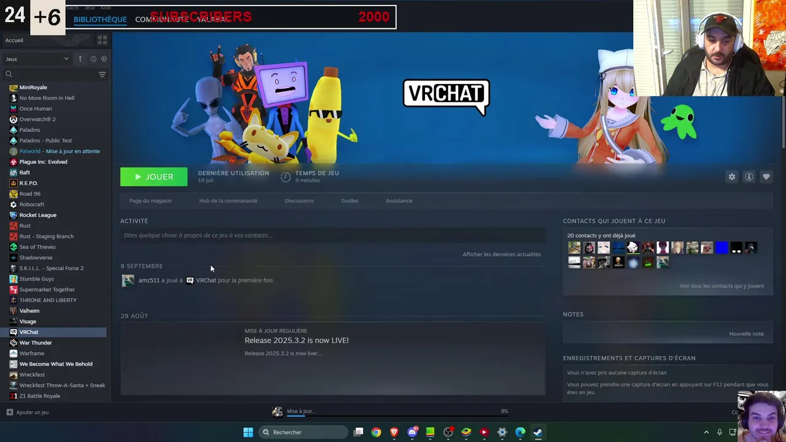Click Voir tous les contacts qui y jouent
Image resolution: width=786 pixels, height=442 pixels.
coord(722,286)
